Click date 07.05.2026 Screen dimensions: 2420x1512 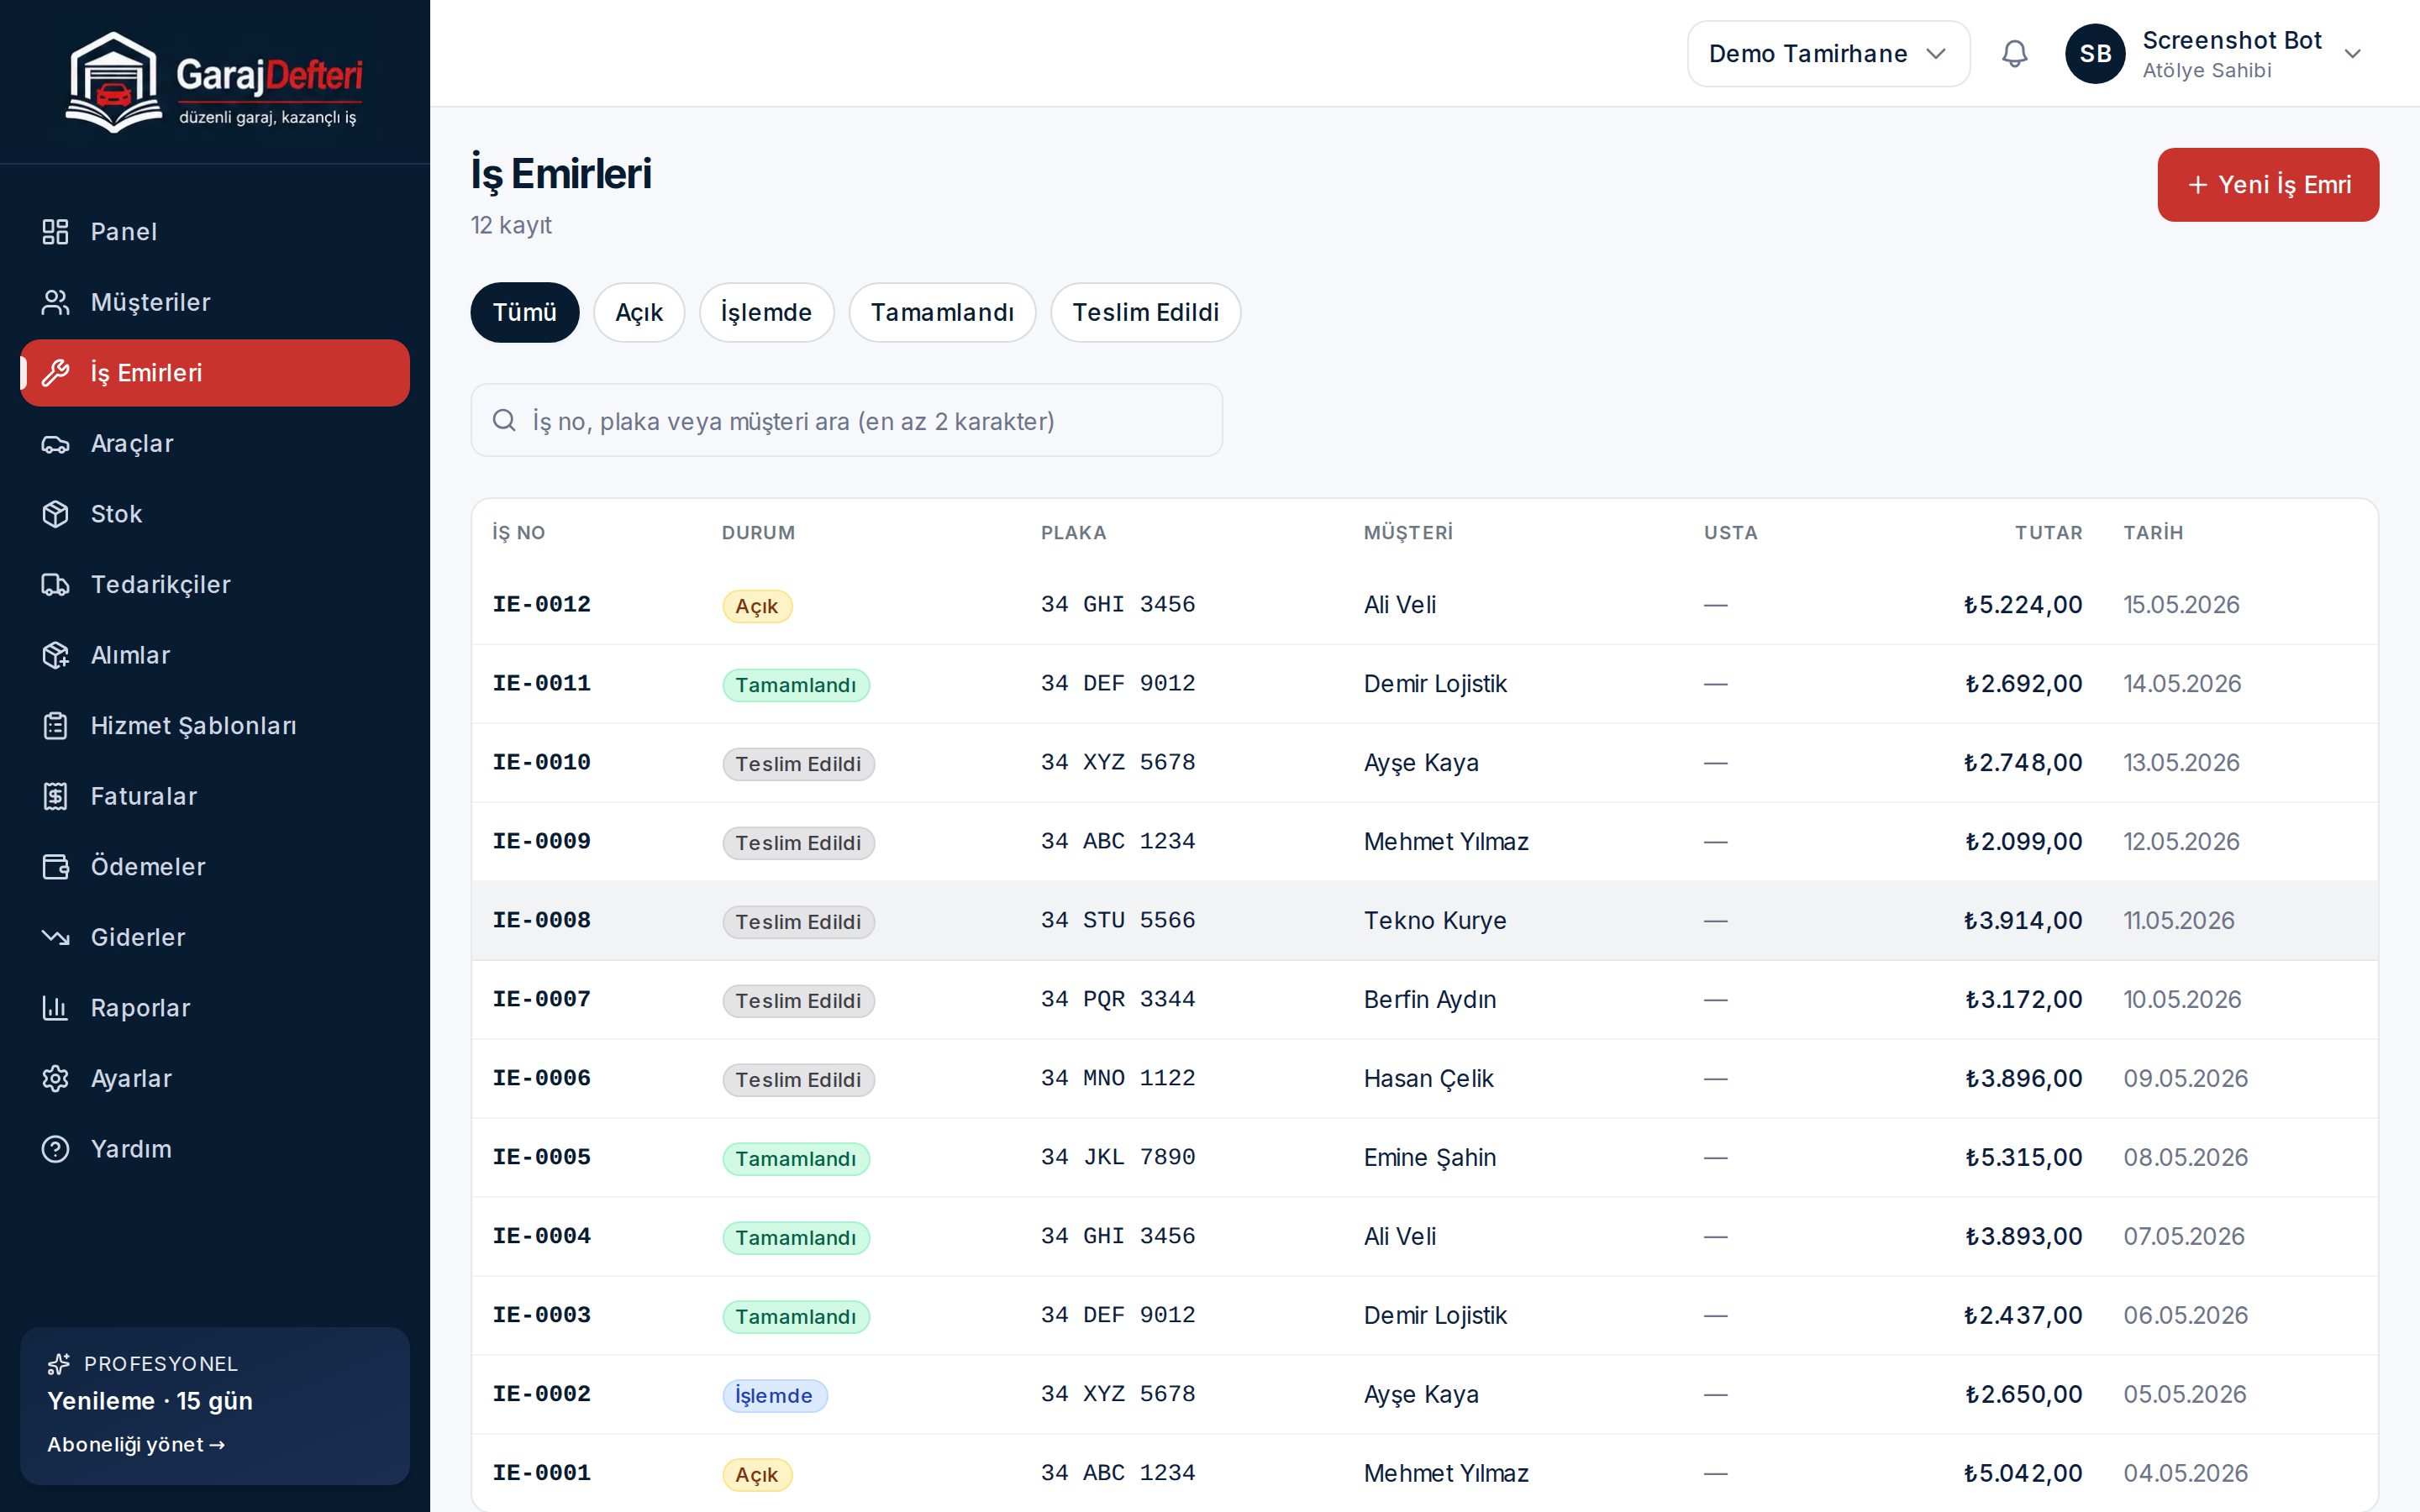coord(2184,1236)
